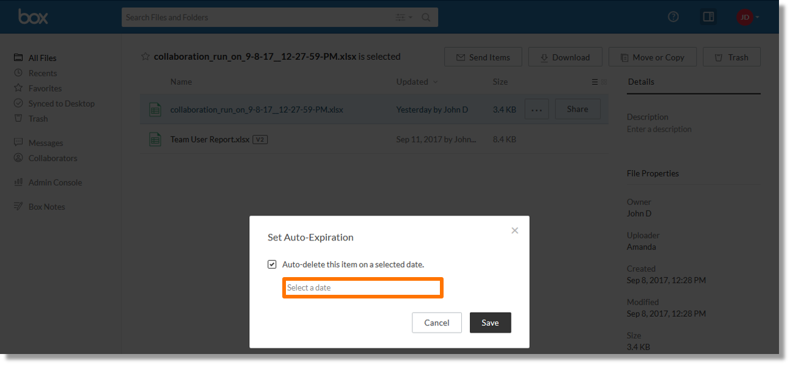The height and width of the screenshot is (365, 790).
Task: Click the All Files folder icon
Action: coord(18,57)
